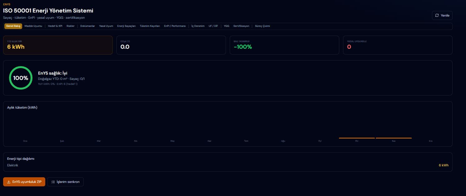Switch to the Tüketim Kayıtları tab
Viewport: 466px width, 196px height.
150,26
